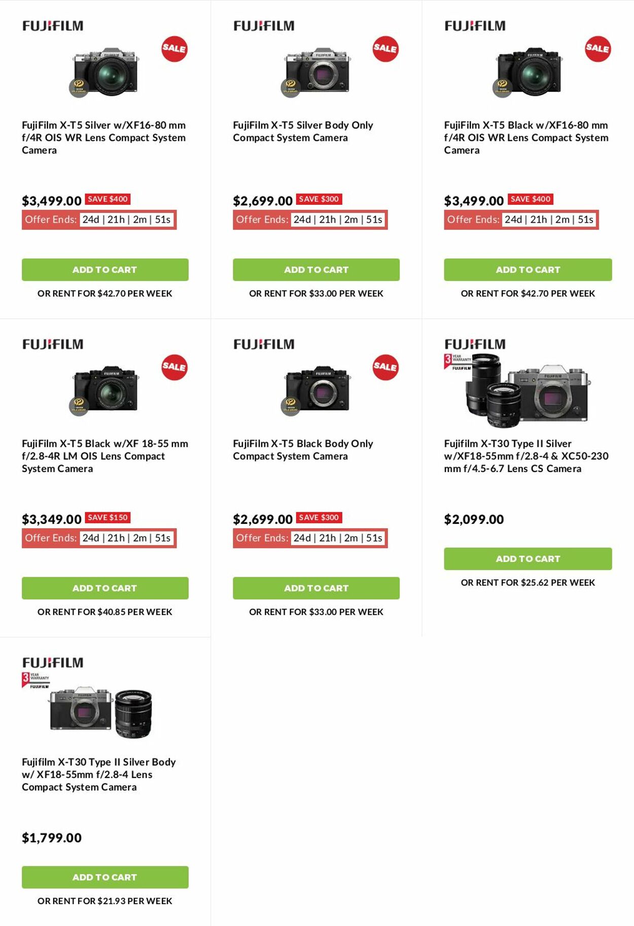Click the FUJIFILM logo above X-T5 Black Body Only

(264, 343)
